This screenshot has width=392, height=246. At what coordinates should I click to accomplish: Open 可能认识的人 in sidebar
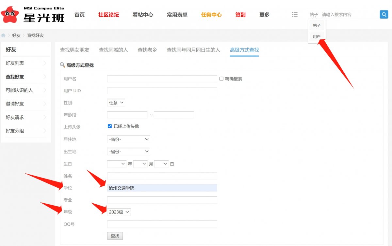(19, 90)
